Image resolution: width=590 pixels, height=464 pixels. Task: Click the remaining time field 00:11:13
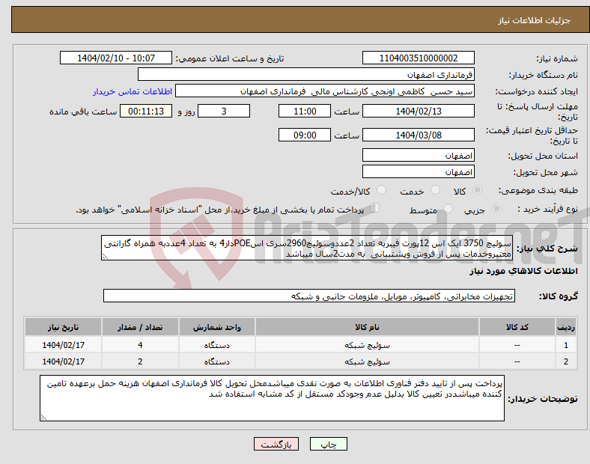click(146, 111)
